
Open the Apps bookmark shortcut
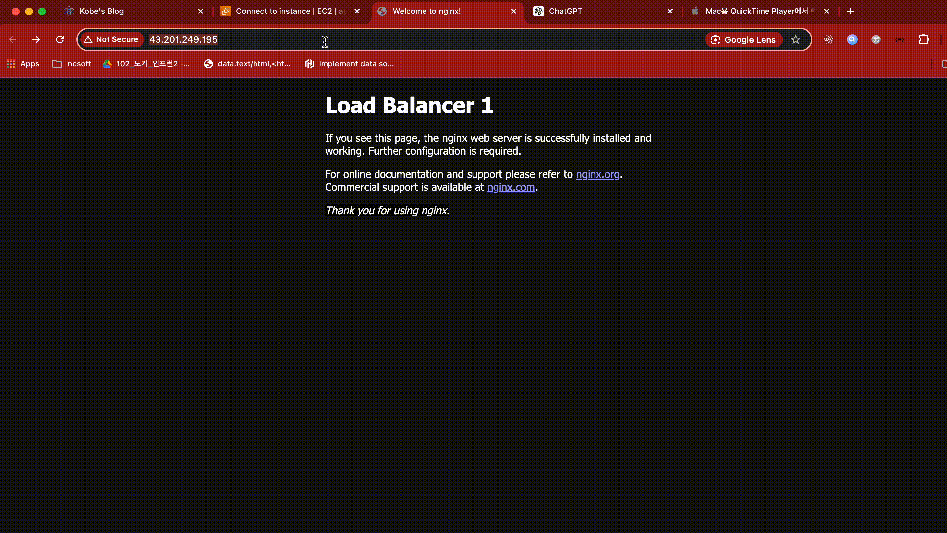pyautogui.click(x=23, y=64)
